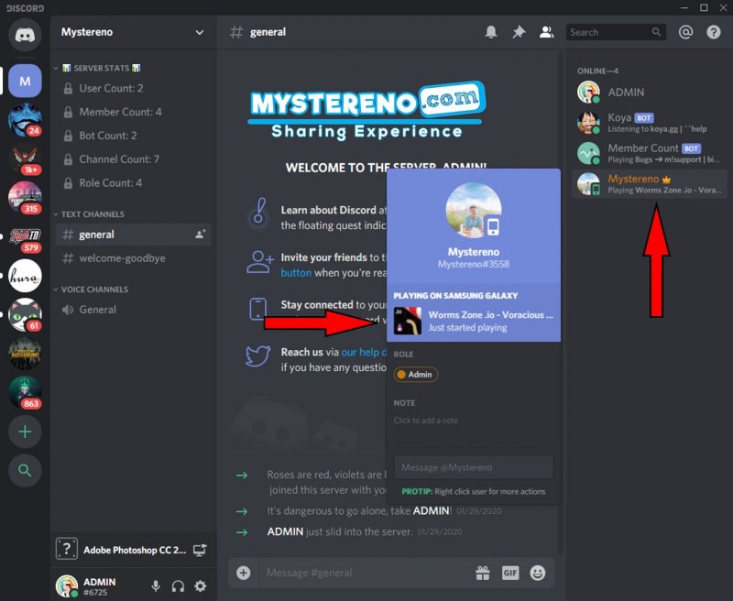Open the server with 315 badge
The height and width of the screenshot is (601, 733).
click(25, 198)
